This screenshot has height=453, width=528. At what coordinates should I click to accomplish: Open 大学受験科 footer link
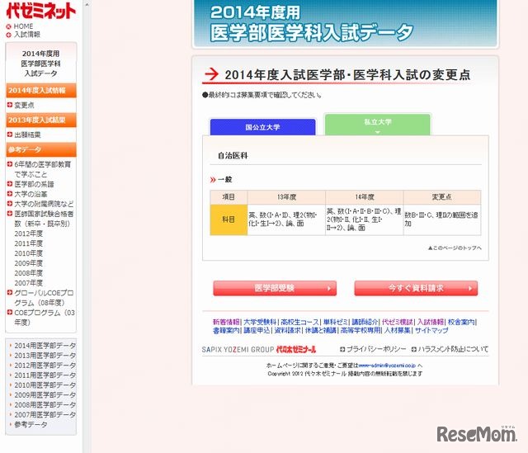260,322
